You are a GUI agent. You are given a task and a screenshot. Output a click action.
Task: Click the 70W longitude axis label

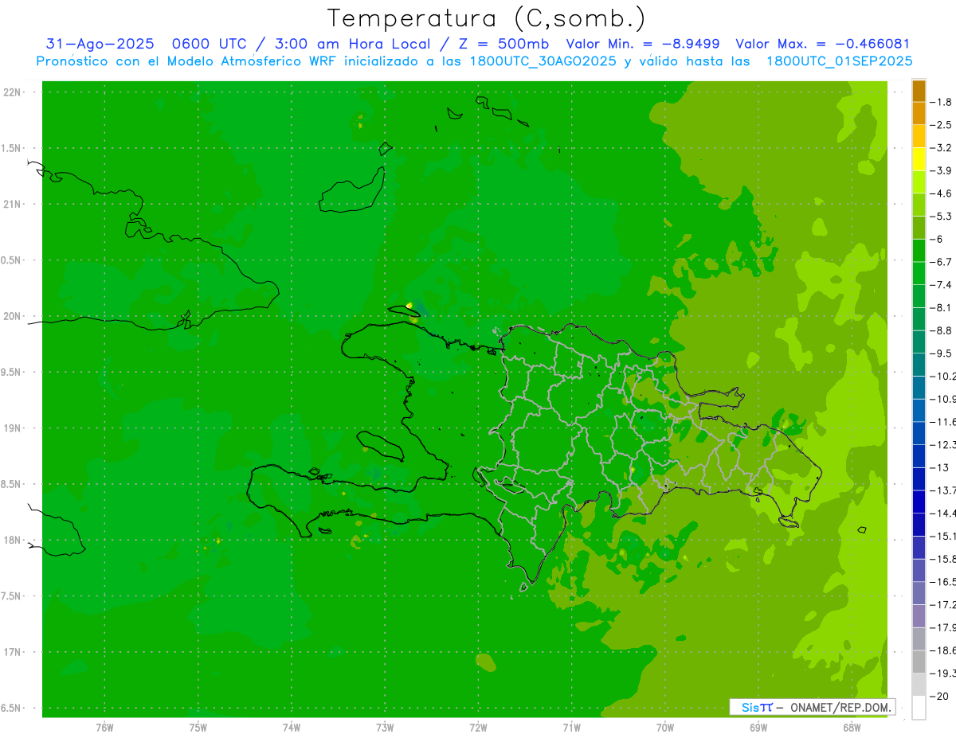coord(665,727)
